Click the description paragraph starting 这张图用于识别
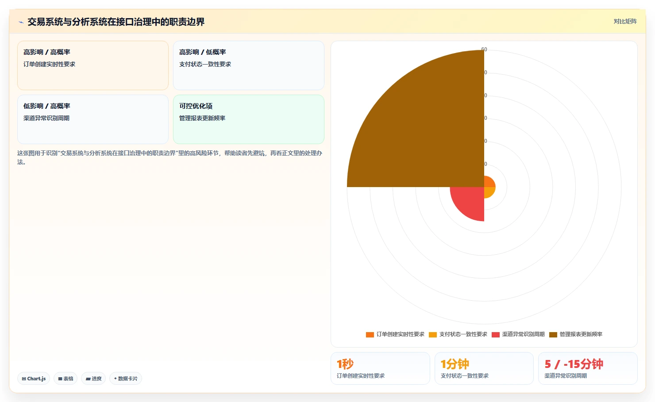This screenshot has height=402, width=655. (x=170, y=157)
